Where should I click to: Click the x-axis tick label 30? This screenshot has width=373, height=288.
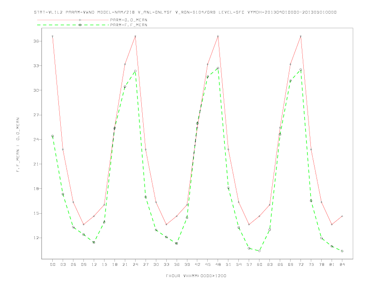coord(156,264)
